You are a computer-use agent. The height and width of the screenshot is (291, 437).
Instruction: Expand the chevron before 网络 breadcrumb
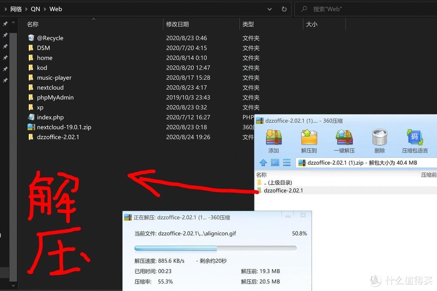click(x=6, y=9)
